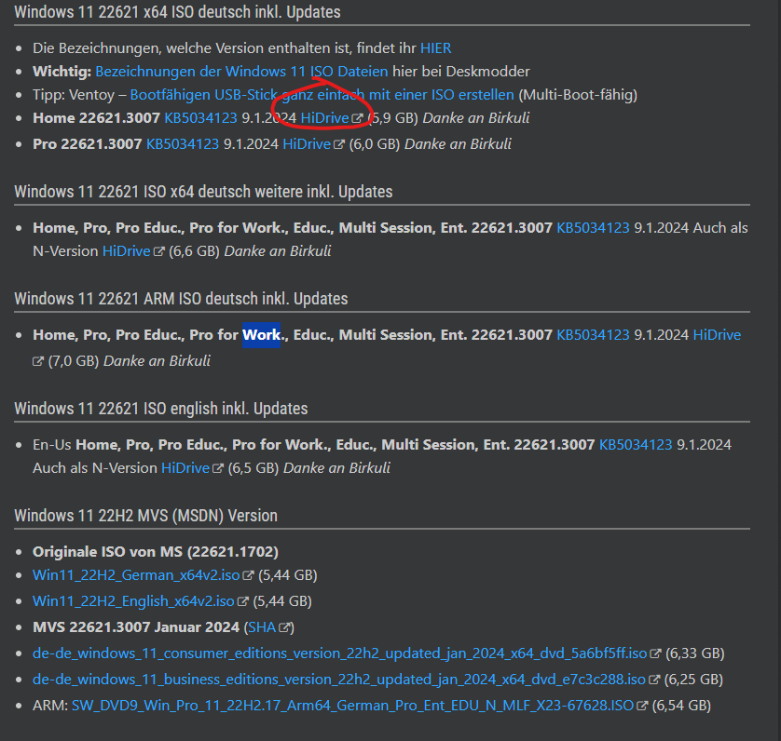Click external-link icon after Home 22621.3007 HiDrive

point(357,118)
